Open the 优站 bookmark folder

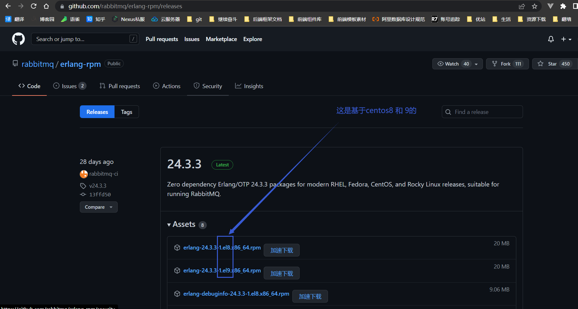coord(476,19)
